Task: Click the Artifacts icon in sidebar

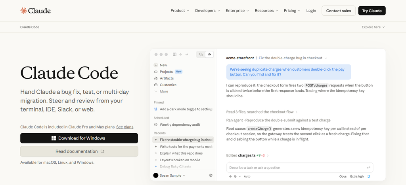Action: 155,78
